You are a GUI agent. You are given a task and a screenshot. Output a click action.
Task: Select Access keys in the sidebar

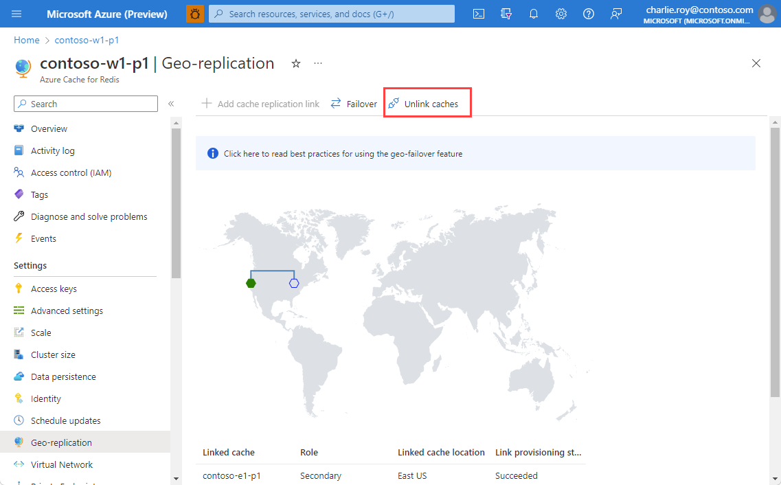point(54,289)
